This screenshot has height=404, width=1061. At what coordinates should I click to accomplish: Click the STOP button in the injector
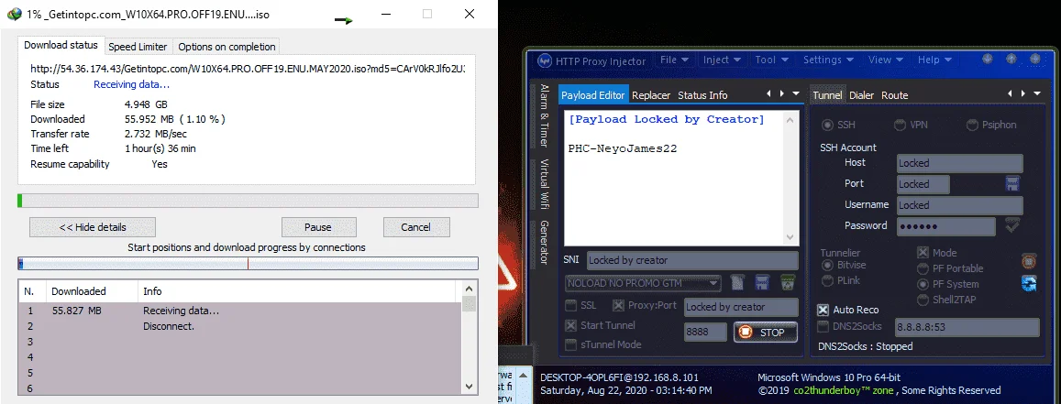tap(766, 332)
